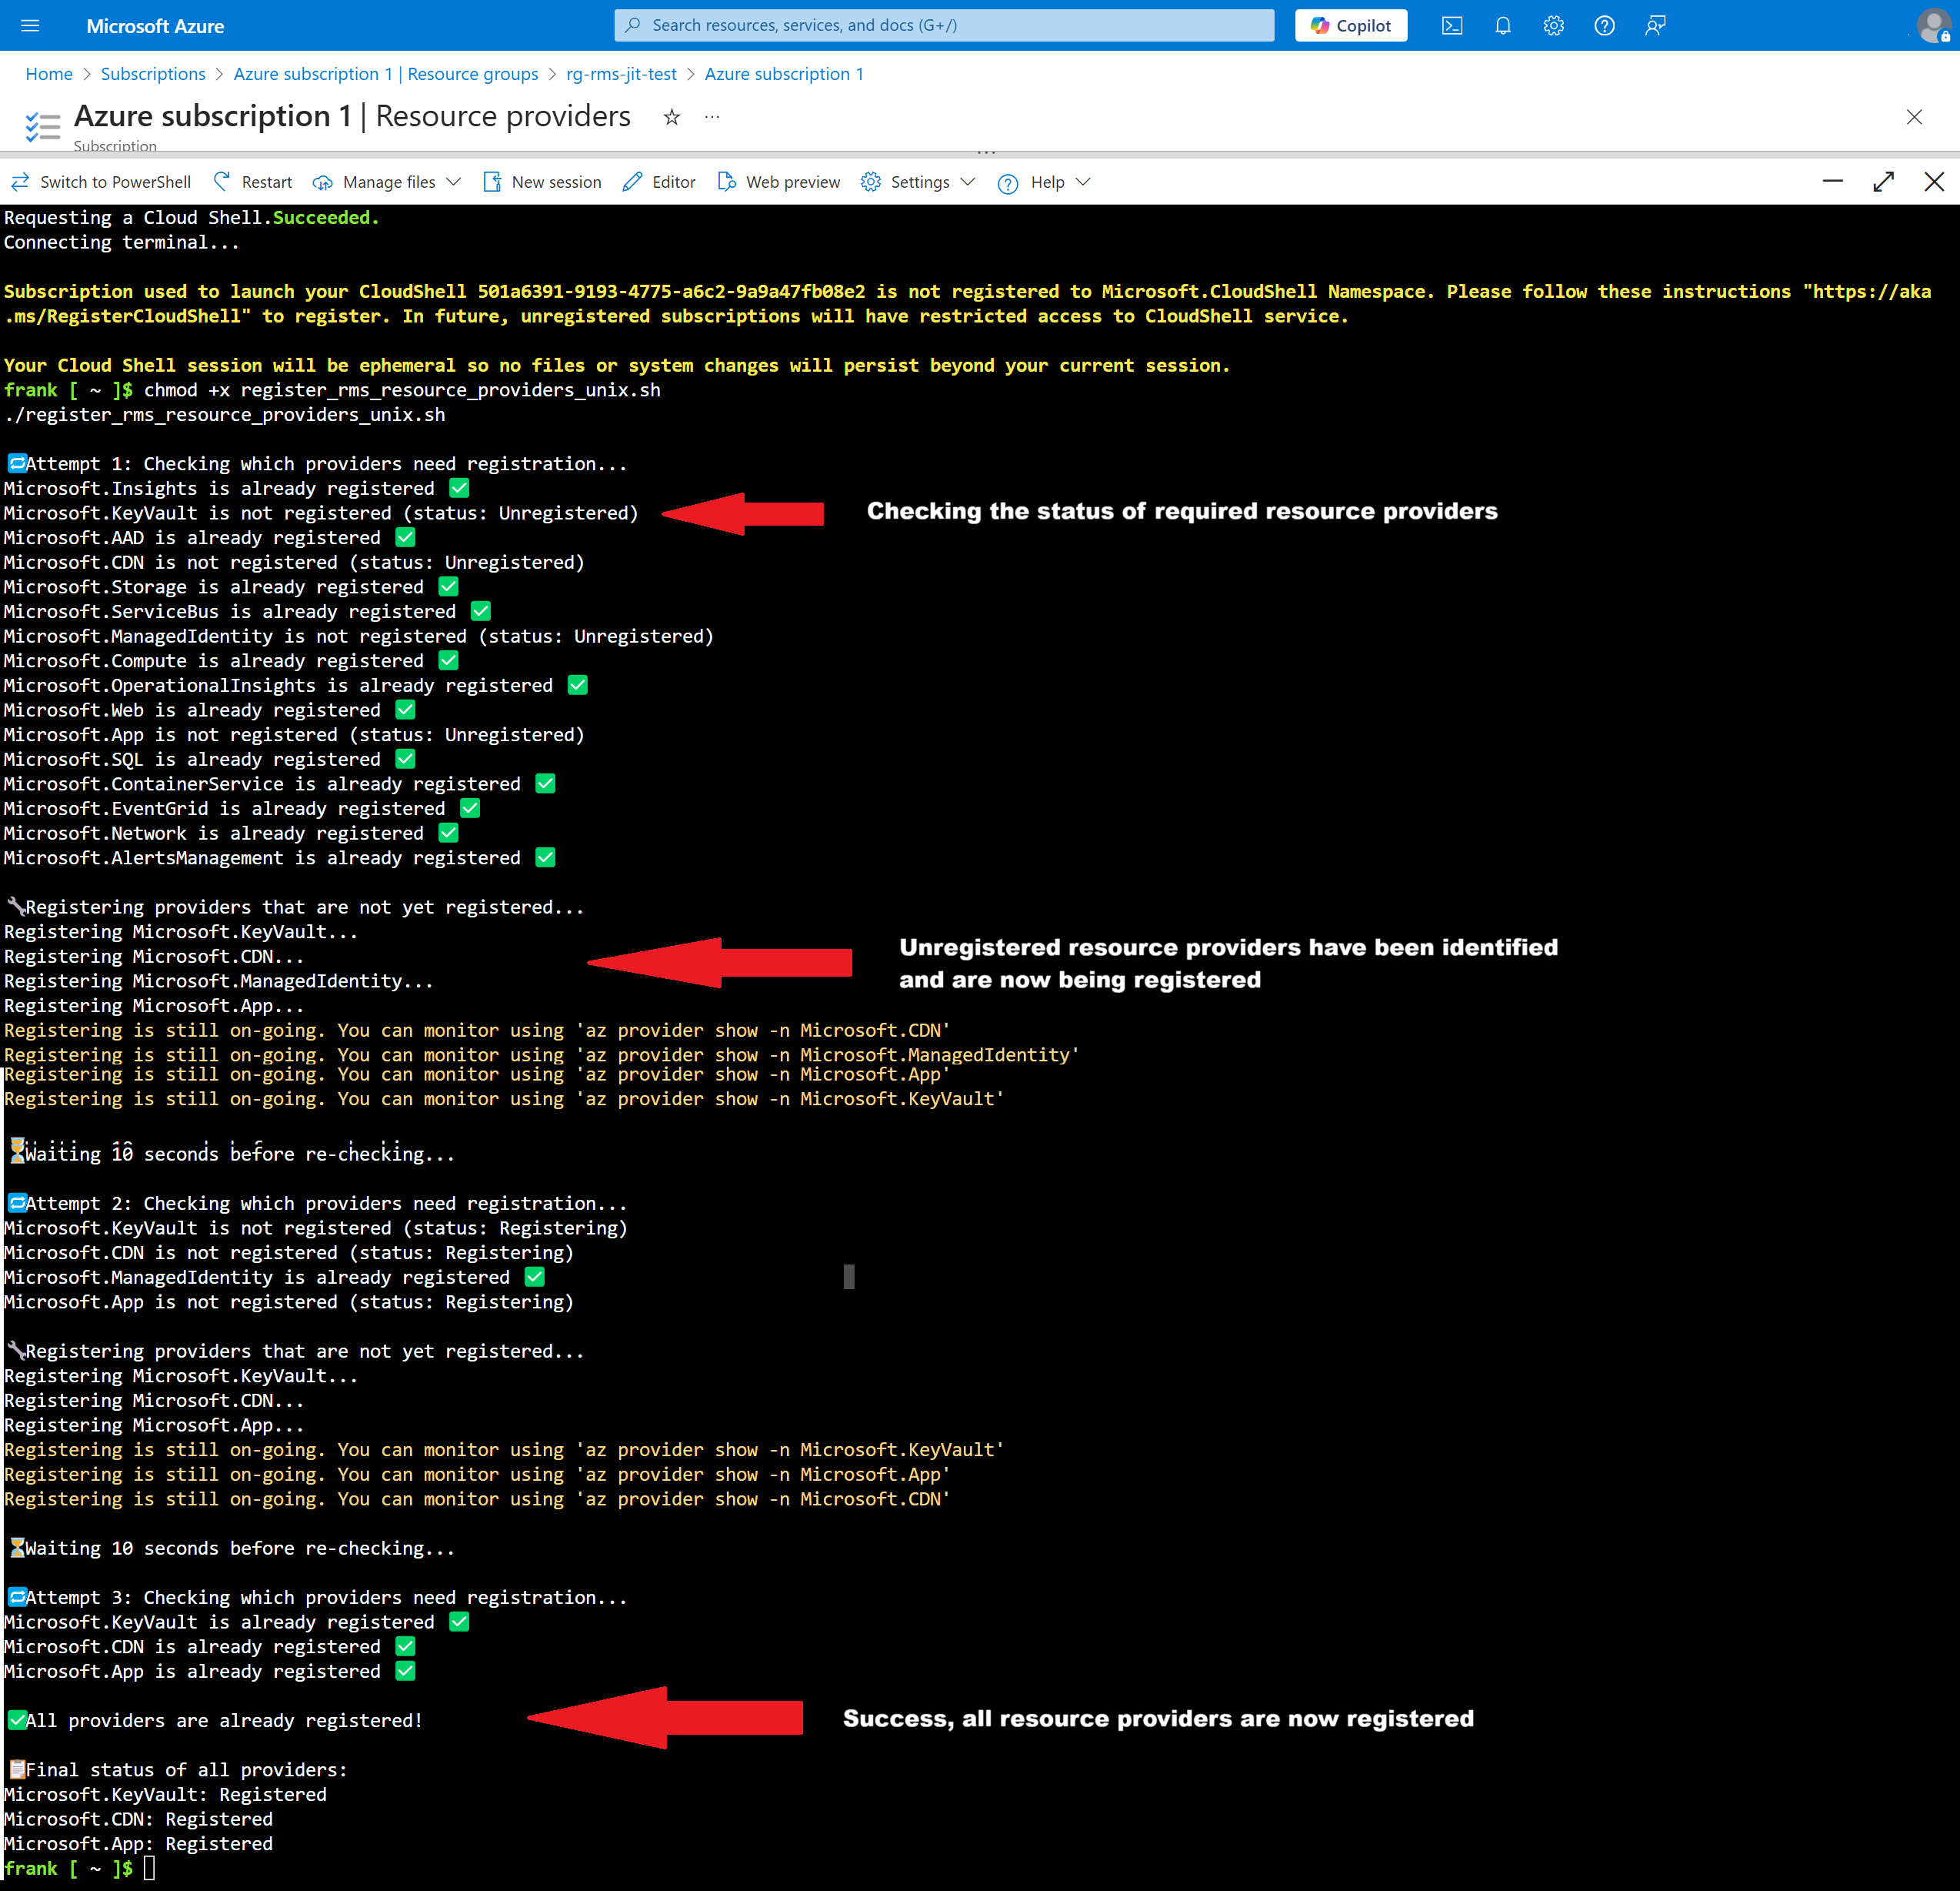Open the feedback icon in the top bar
The width and height of the screenshot is (1960, 1891).
click(x=1655, y=26)
